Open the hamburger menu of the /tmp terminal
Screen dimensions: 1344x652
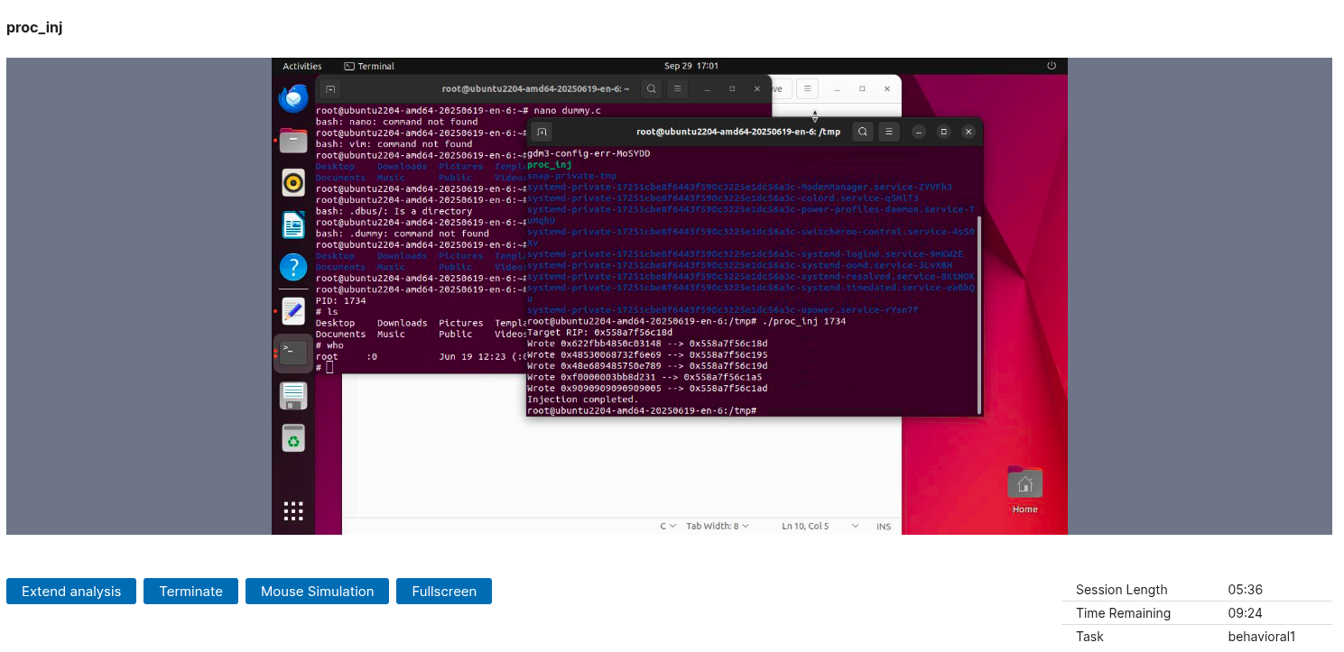(x=889, y=132)
